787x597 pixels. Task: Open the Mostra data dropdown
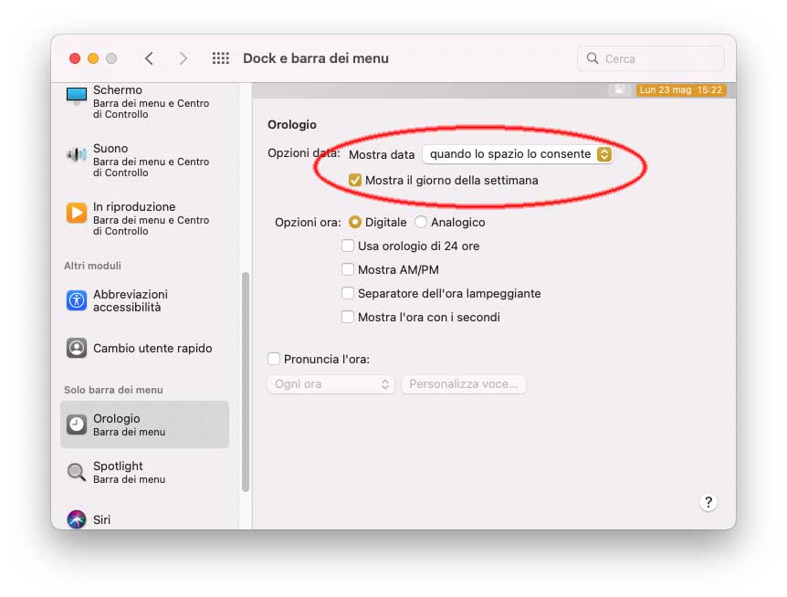pyautogui.click(x=518, y=154)
